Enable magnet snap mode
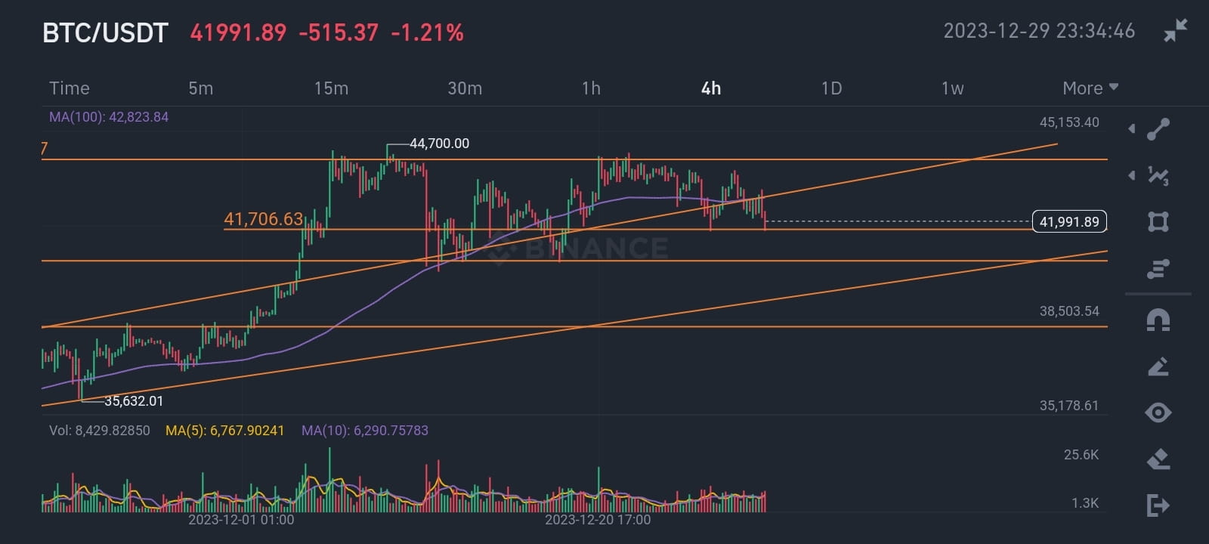This screenshot has height=544, width=1209. pos(1157,320)
